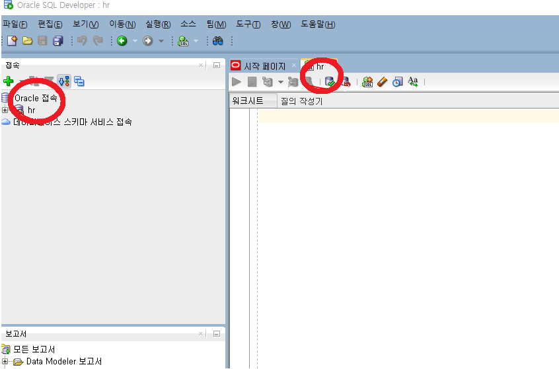Click the Redo arrow icon
559x369 pixels.
98,41
